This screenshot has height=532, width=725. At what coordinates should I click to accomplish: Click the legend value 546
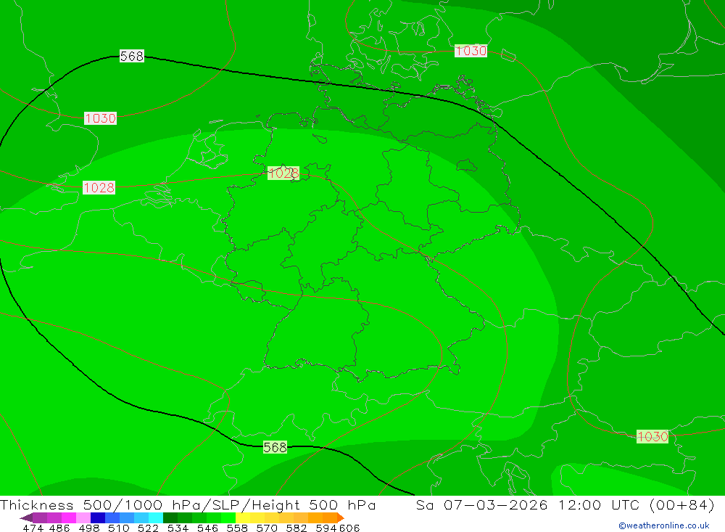click(207, 528)
